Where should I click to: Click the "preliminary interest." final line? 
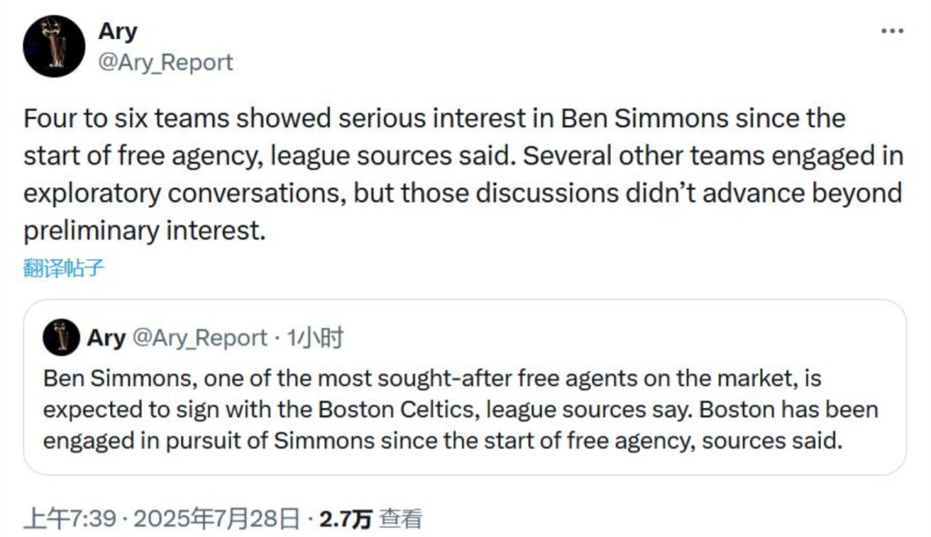145,231
